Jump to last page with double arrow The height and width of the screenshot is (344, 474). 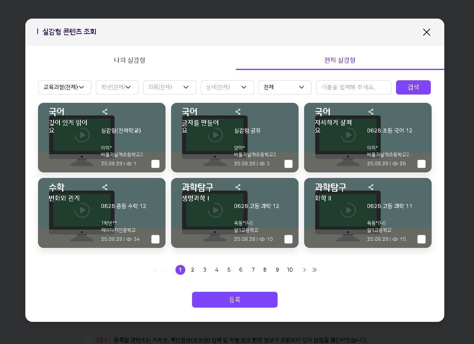[x=315, y=270]
